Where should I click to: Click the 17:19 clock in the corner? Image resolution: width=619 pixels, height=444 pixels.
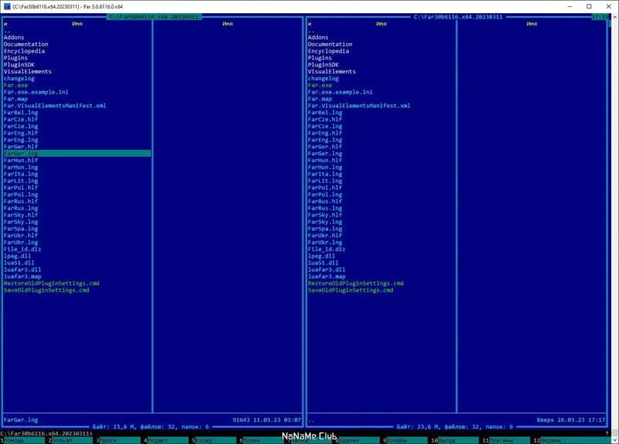pyautogui.click(x=600, y=17)
